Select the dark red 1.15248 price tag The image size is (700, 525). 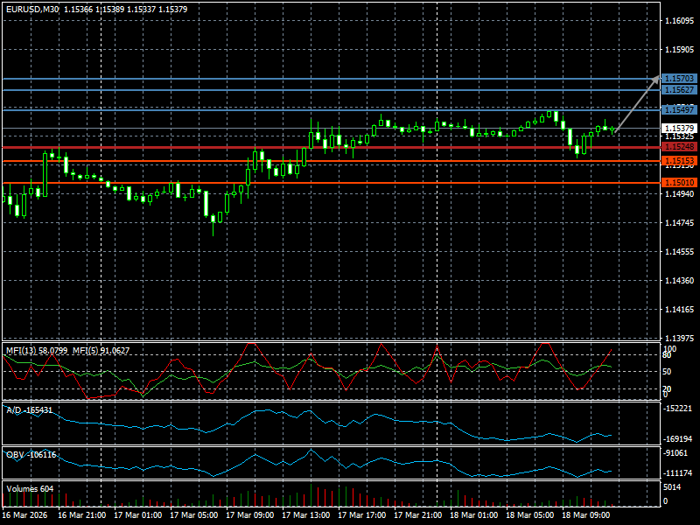(679, 148)
